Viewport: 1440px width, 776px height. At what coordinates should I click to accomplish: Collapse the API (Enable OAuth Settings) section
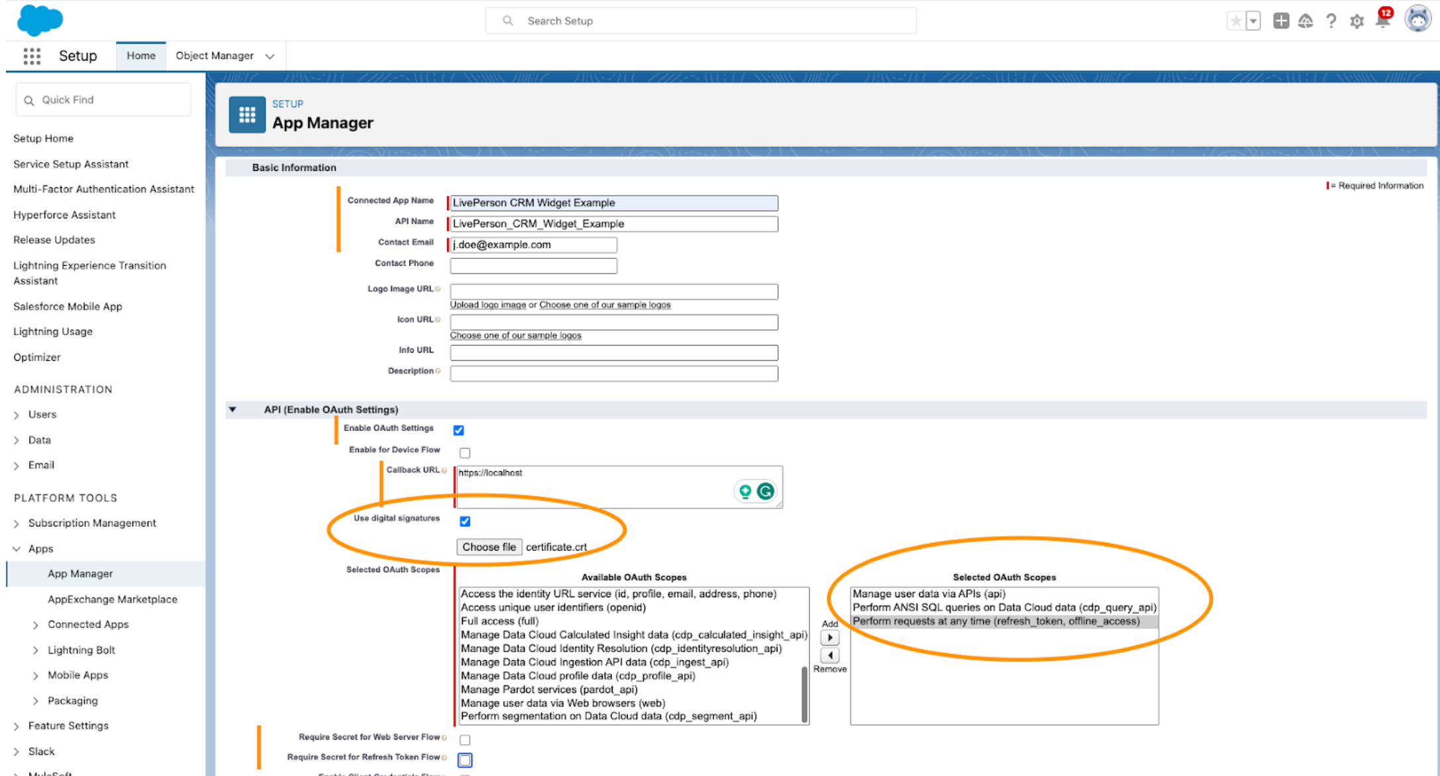233,410
